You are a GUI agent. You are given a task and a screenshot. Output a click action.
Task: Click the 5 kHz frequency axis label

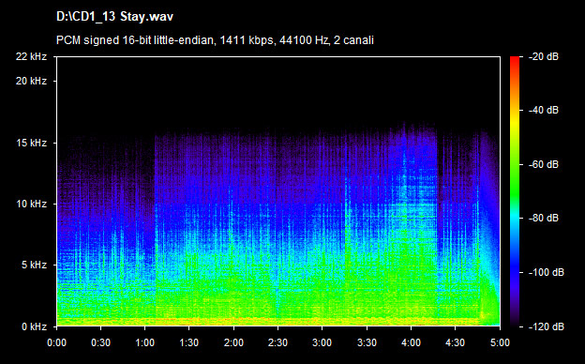click(x=34, y=265)
